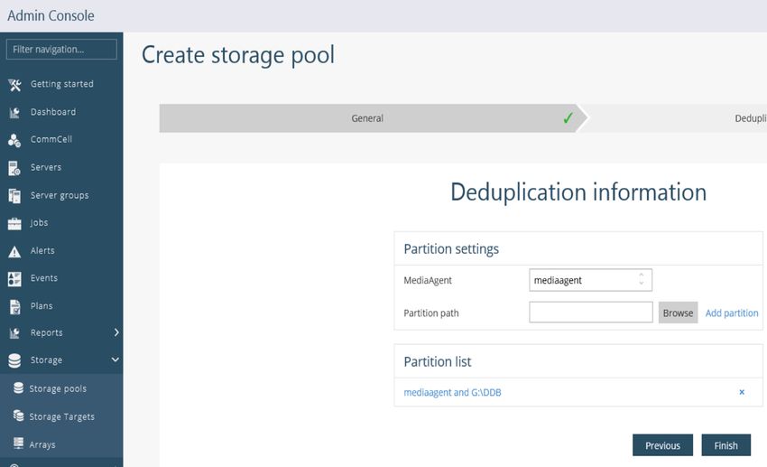Click the Plans document icon
This screenshot has height=467, width=767.
point(14,306)
